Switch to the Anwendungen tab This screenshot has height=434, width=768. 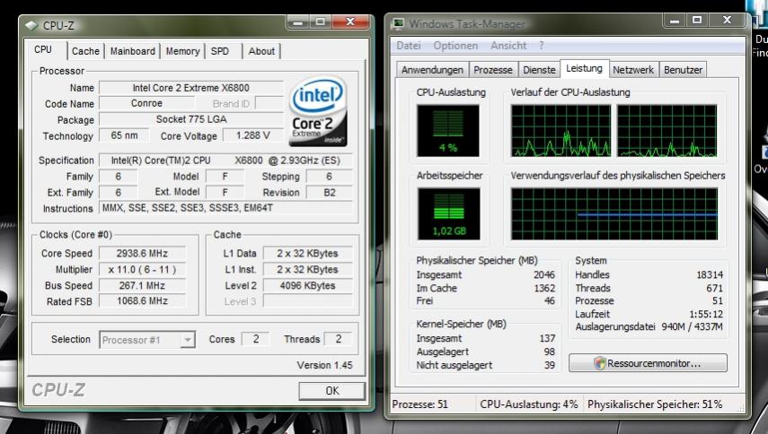pyautogui.click(x=432, y=70)
